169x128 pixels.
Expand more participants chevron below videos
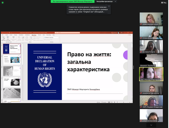tap(151, 125)
